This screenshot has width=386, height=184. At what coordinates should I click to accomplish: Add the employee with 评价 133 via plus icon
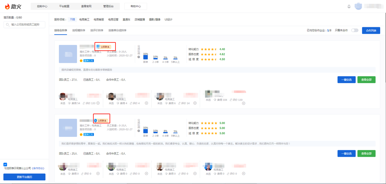tap(98, 103)
